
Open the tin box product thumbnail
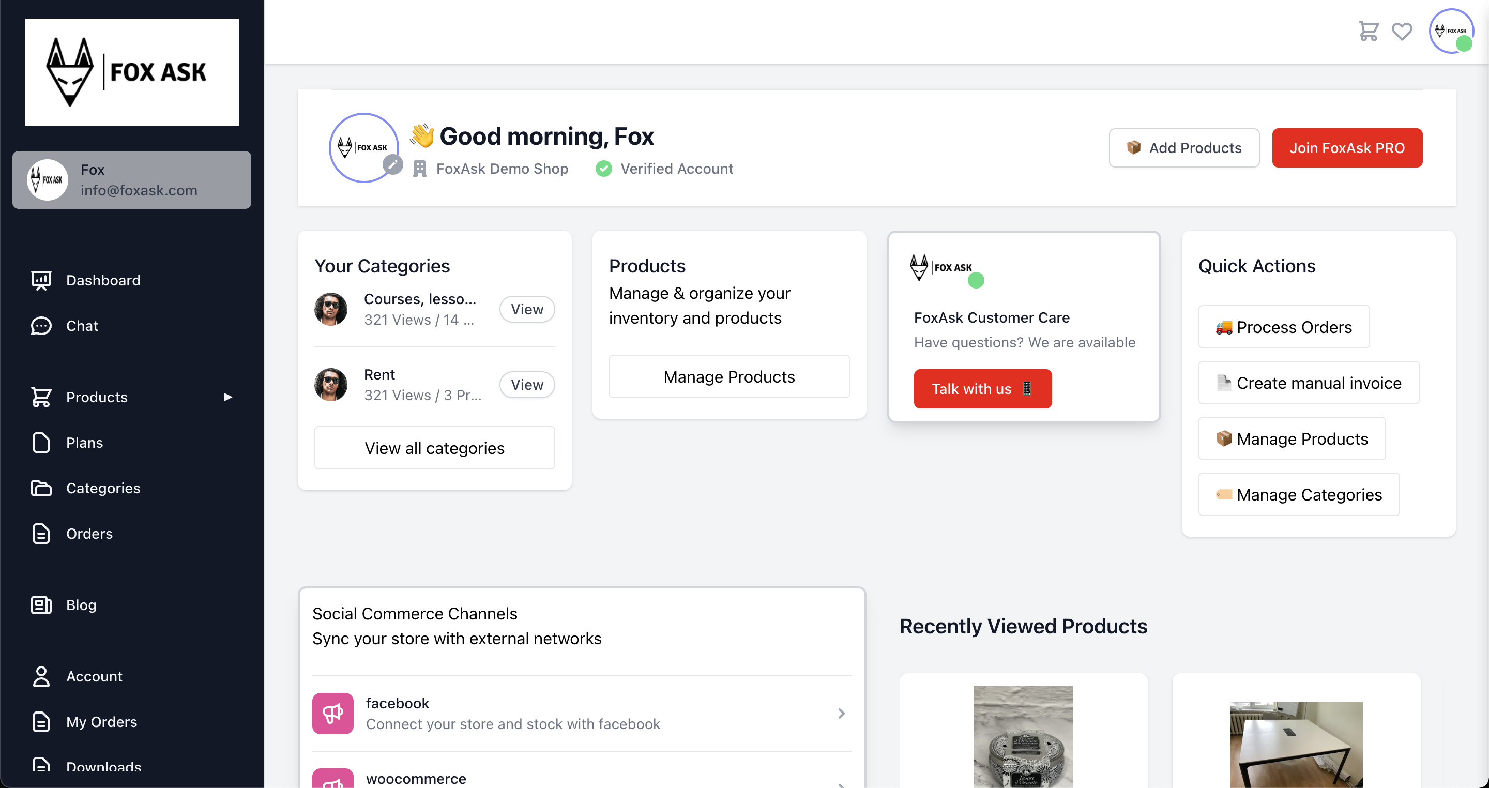pos(1023,736)
